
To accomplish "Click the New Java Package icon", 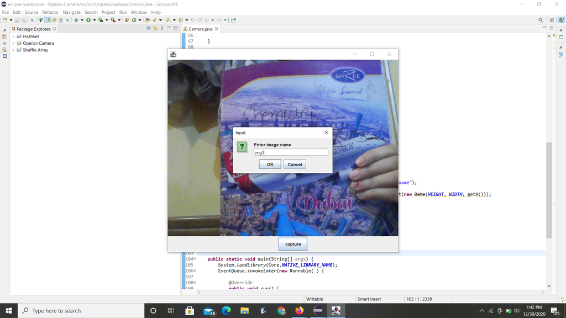I will pos(127,20).
